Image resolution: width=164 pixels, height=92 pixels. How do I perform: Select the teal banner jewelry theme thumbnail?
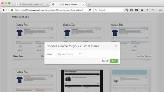(x=130, y=81)
